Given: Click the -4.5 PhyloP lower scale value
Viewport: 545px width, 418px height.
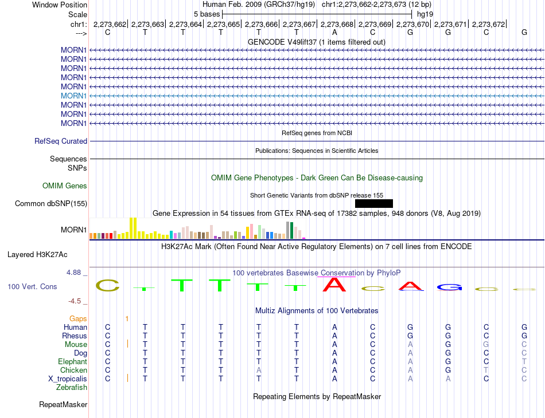Looking at the screenshot, I should click(x=75, y=301).
